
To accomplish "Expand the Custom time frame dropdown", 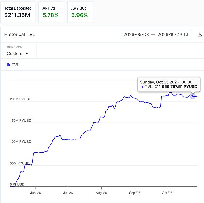I will [18, 54].
